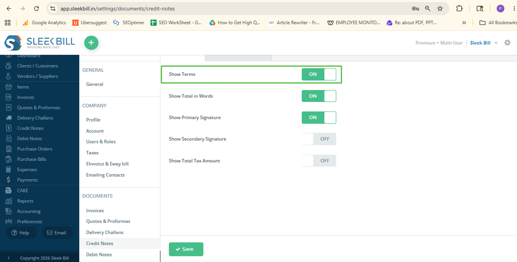Click the browser zoom magnifier icon
Screen dimensions: 517x262
tap(428, 8)
